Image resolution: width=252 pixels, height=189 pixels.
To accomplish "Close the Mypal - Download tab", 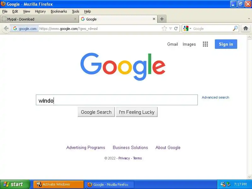I will tap(75, 19).
